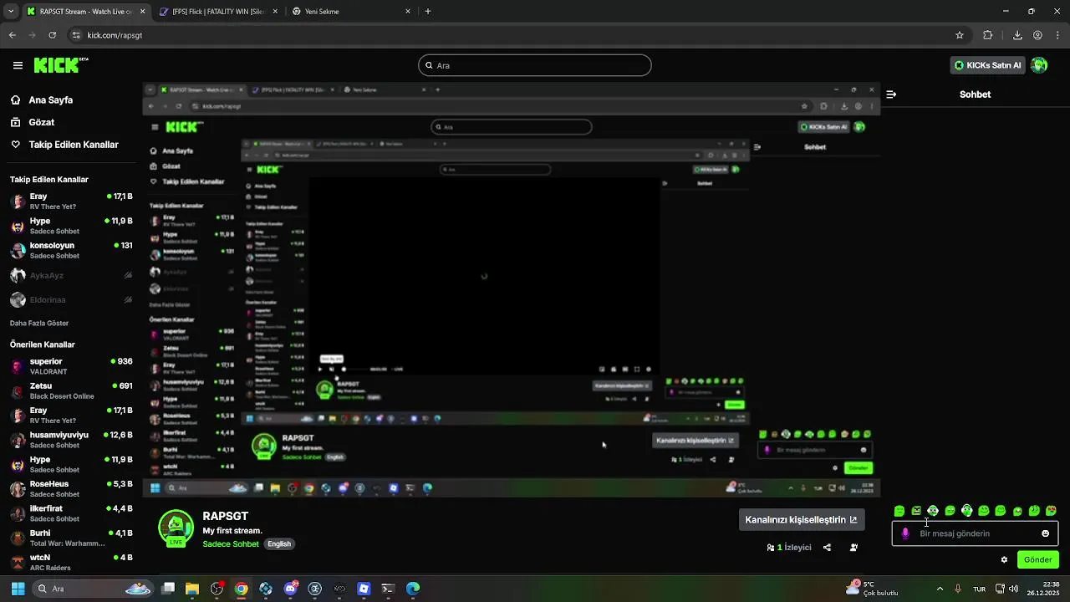Open Hype under Önerilen Kanallar
This screenshot has width=1070, height=602.
pos(71,464)
